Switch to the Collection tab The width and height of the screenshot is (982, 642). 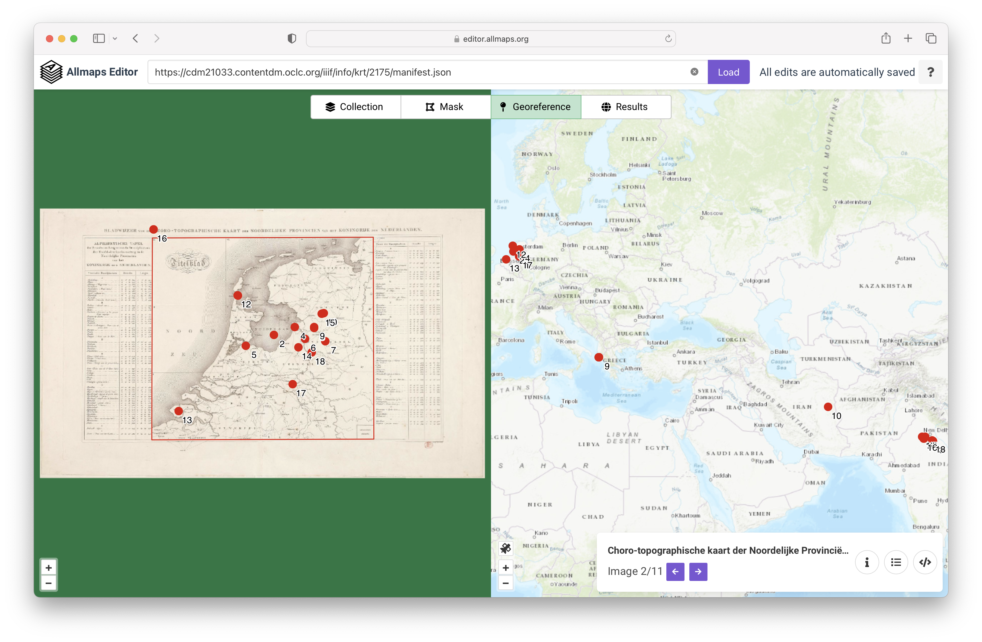click(355, 107)
